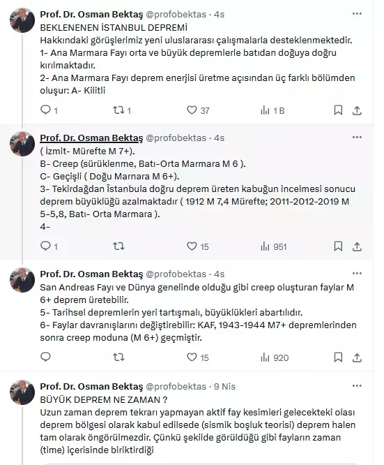View analytics of the 920 views tweet
Image resolution: width=384 pixels, height=465 pixels.
pyautogui.click(x=274, y=357)
